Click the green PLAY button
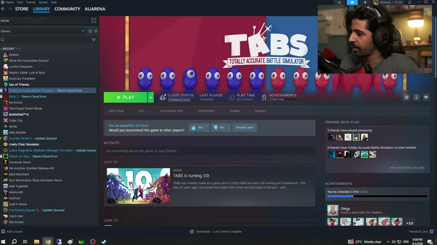This screenshot has width=437, height=245. point(126,97)
